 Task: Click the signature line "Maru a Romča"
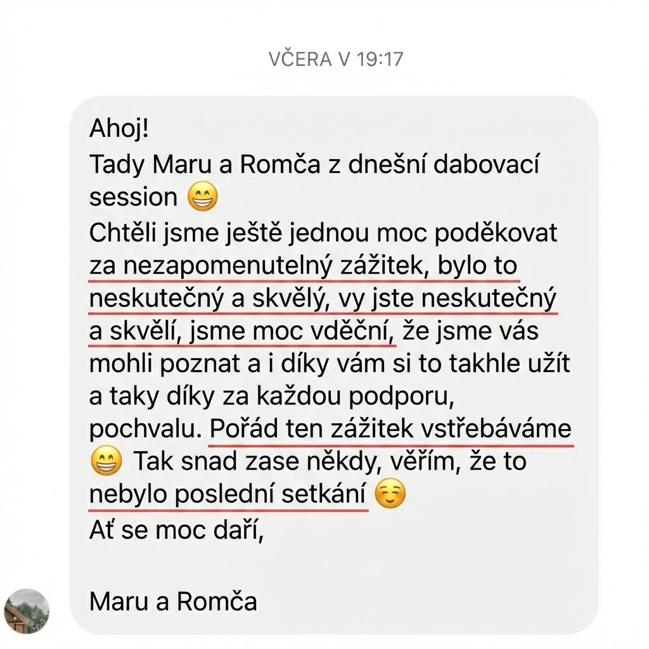173,601
